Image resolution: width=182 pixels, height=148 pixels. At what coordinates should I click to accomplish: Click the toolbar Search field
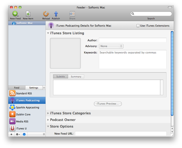point(151,14)
